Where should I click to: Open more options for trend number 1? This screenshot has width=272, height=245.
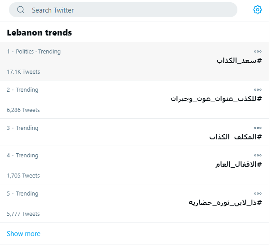coord(258,51)
